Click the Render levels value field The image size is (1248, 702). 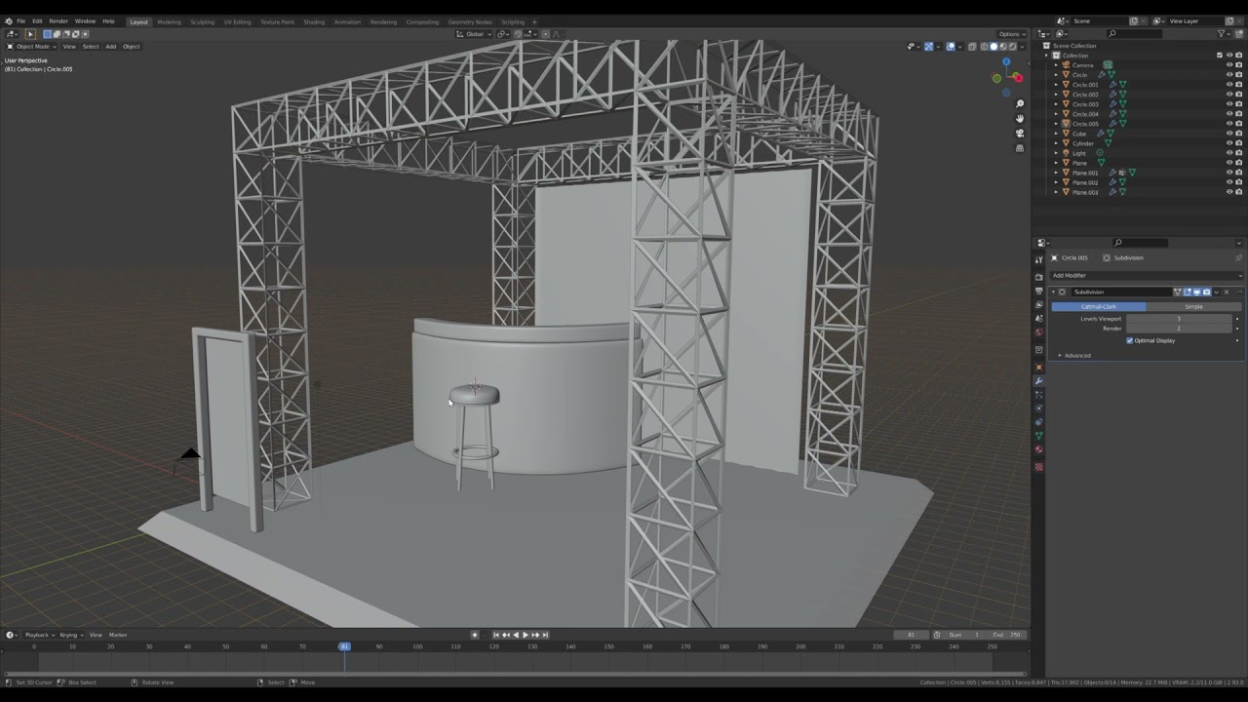coord(1179,329)
